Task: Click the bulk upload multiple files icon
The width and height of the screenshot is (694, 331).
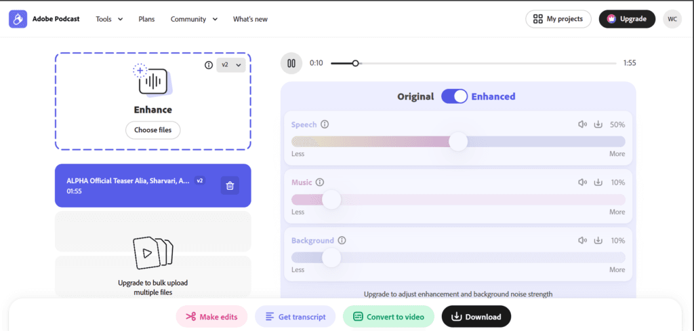Action: (152, 253)
